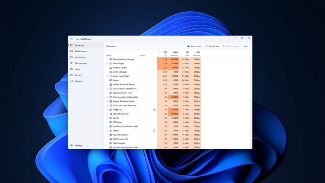Click the Desktop Window Manager process icon
Viewport: 325px width, 183px height.
click(111, 59)
